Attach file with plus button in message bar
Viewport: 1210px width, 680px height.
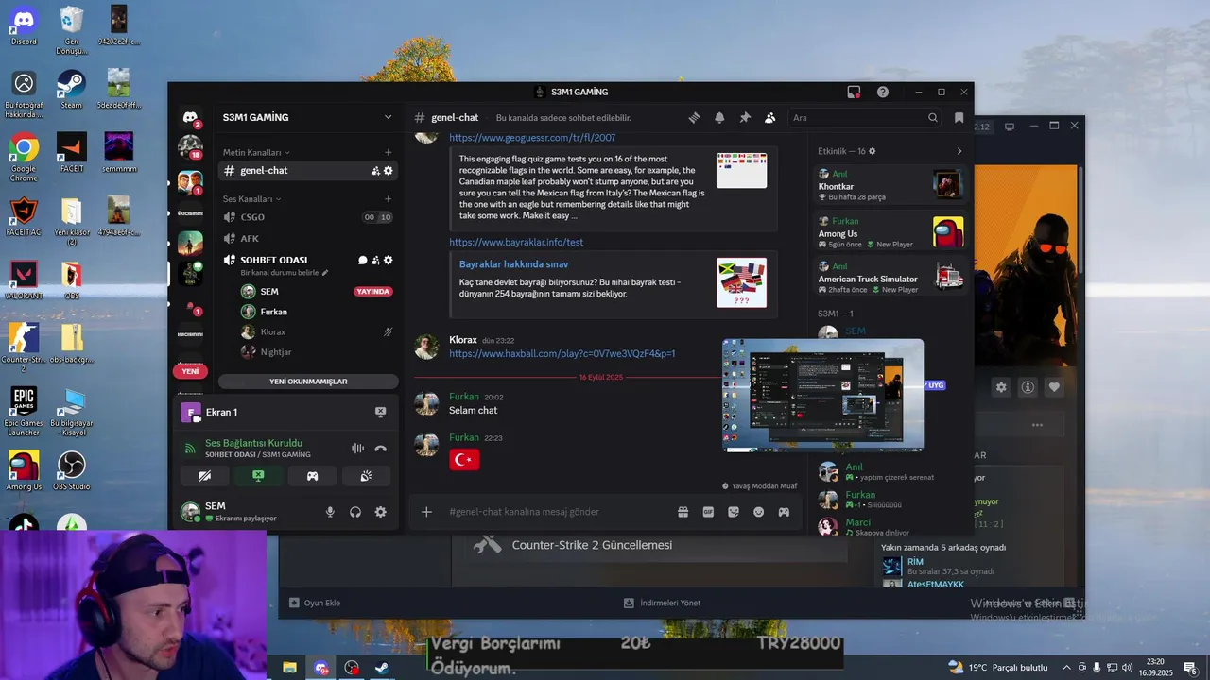pos(426,512)
